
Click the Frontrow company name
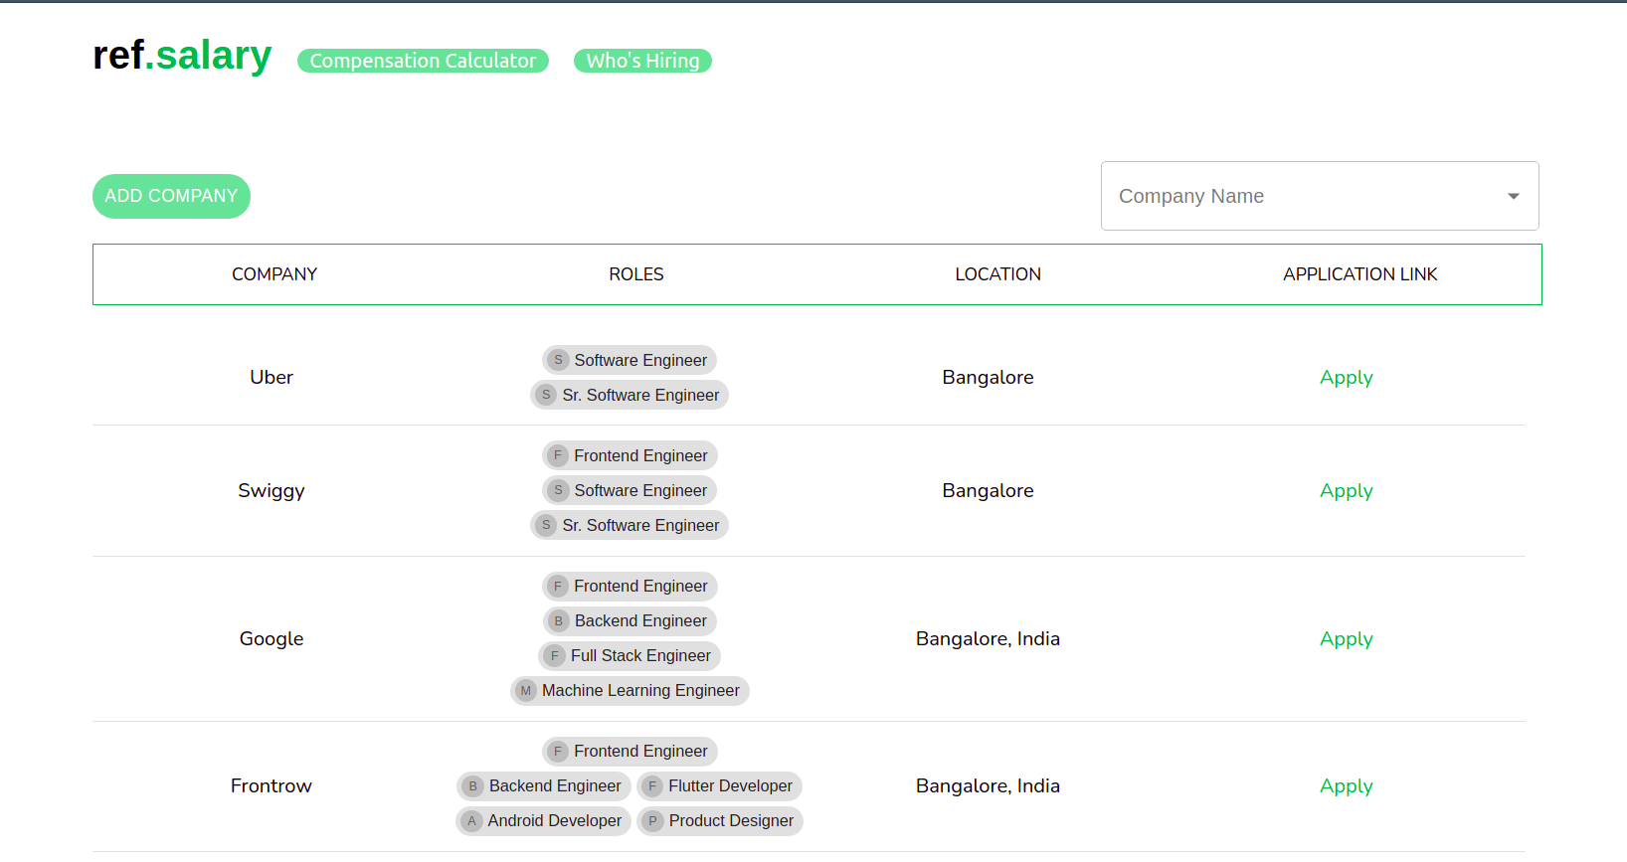tap(271, 786)
